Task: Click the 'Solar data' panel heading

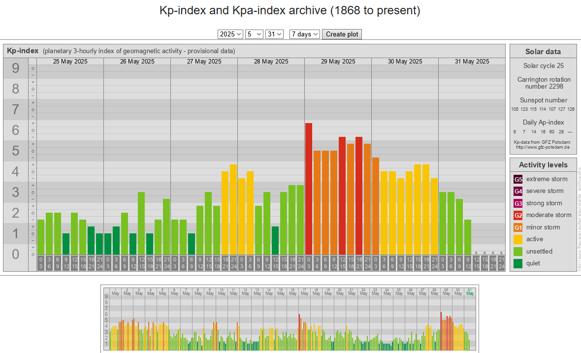Action: click(x=543, y=52)
